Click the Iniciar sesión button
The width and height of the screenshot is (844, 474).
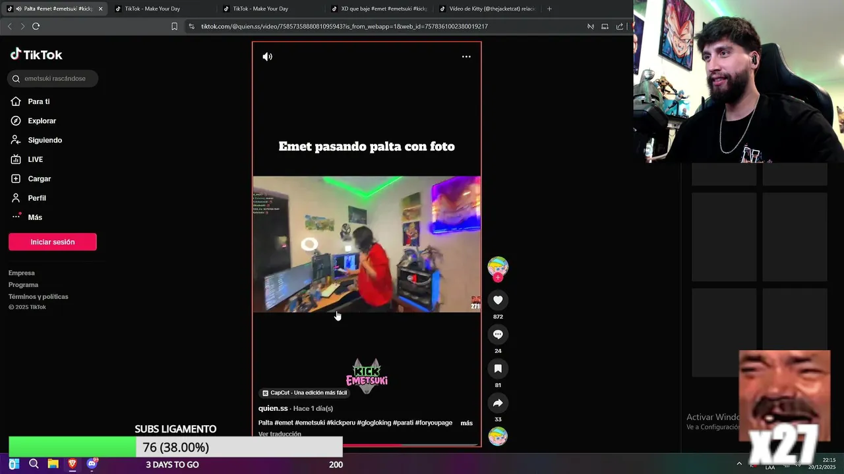pos(53,242)
